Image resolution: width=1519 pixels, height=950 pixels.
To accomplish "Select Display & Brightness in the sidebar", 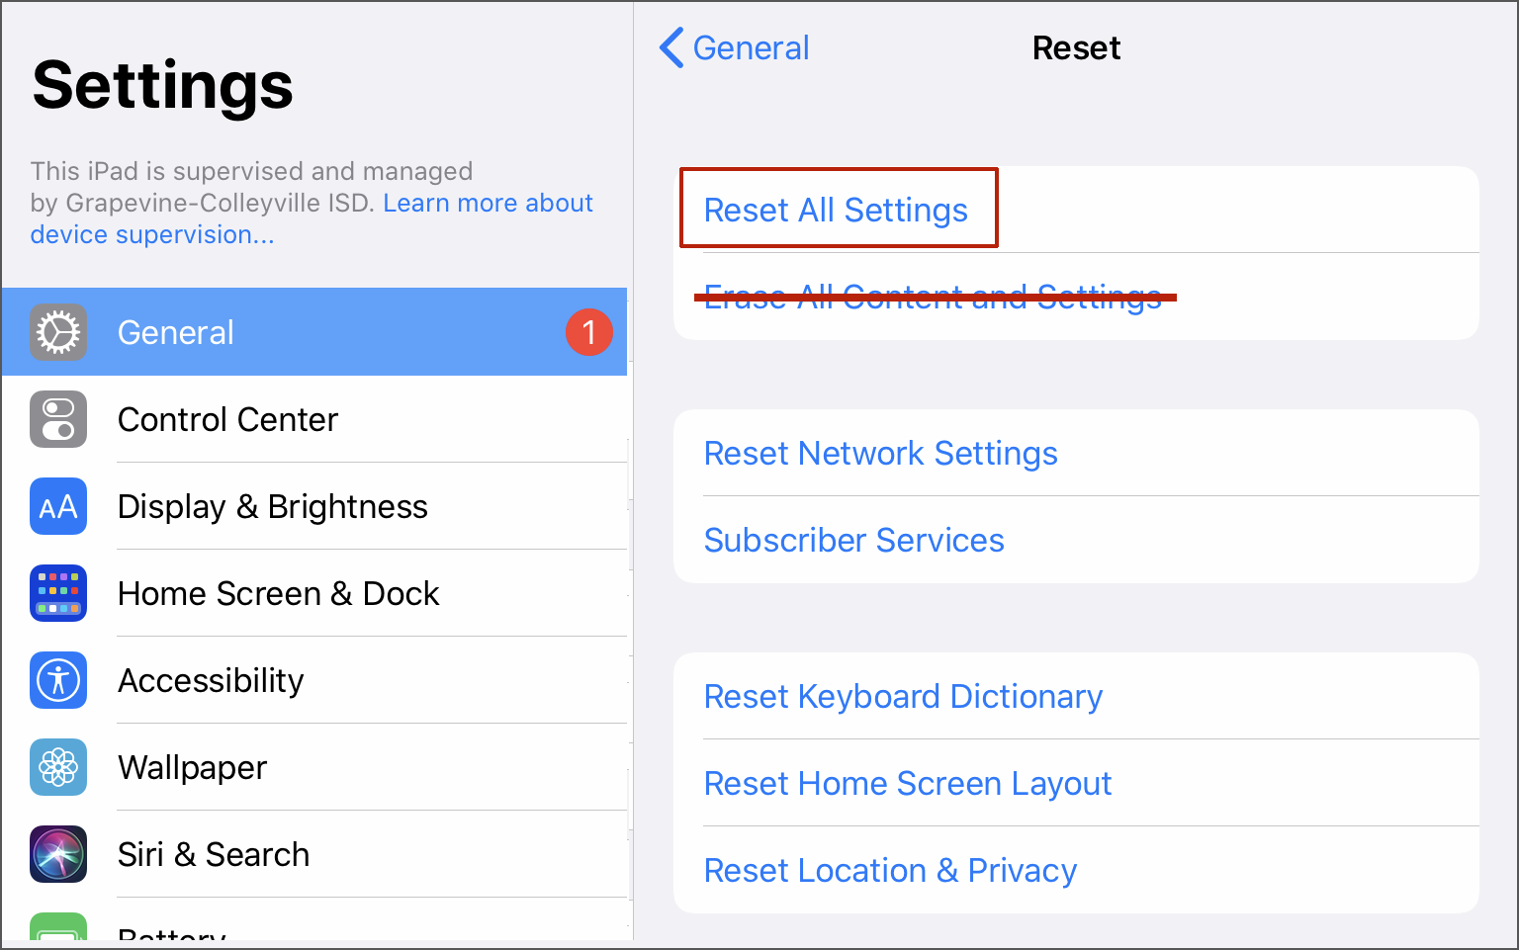I will (x=272, y=506).
